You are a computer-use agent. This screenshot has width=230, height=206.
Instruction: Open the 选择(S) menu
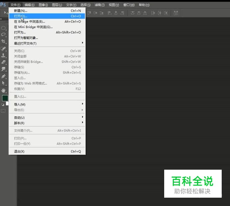coord(85,5)
